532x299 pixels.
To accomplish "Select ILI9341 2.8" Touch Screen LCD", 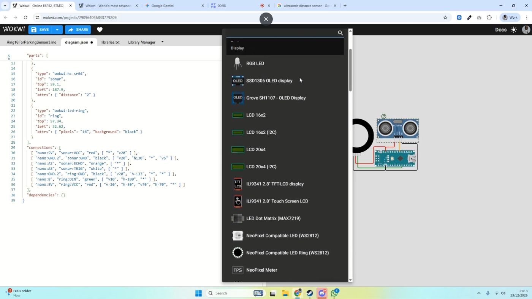I will (277, 201).
